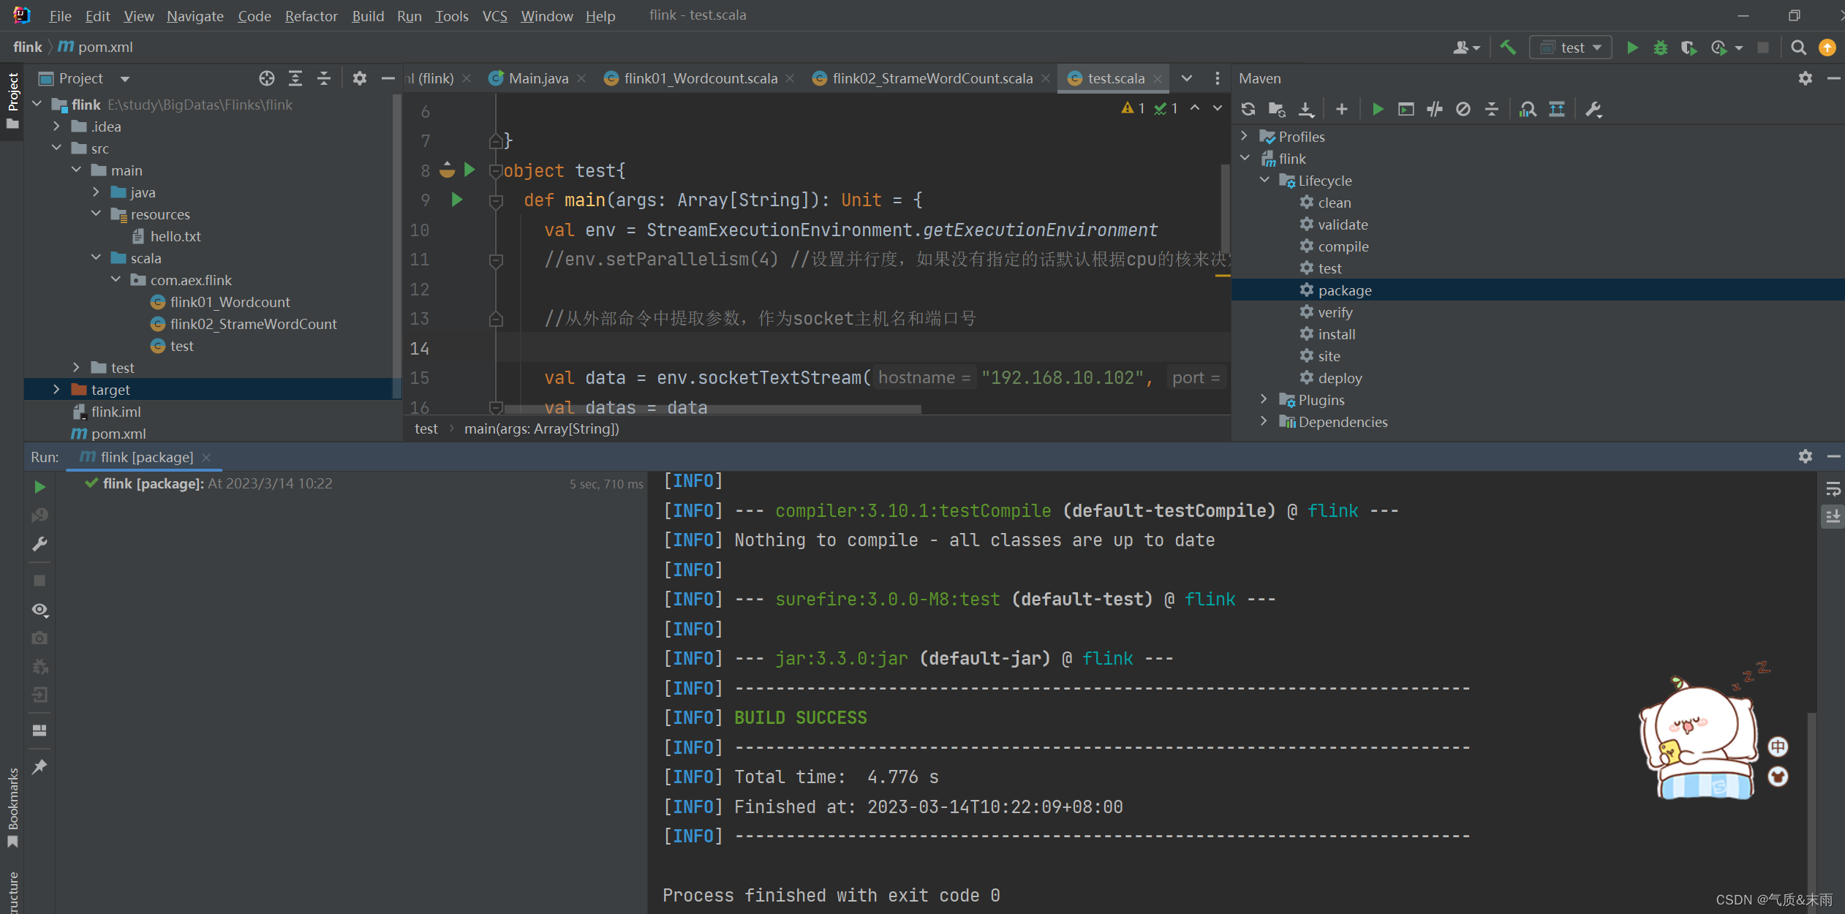Image resolution: width=1845 pixels, height=914 pixels.
Task: Toggle Offline Mode in Maven toolbar
Action: coord(1435,109)
